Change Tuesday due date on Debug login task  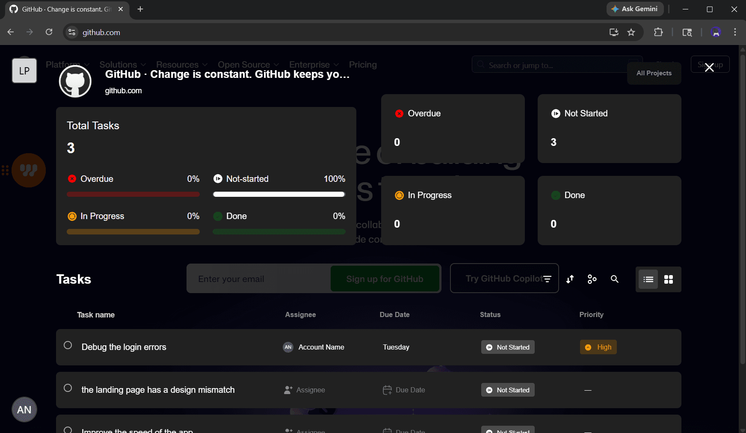396,347
